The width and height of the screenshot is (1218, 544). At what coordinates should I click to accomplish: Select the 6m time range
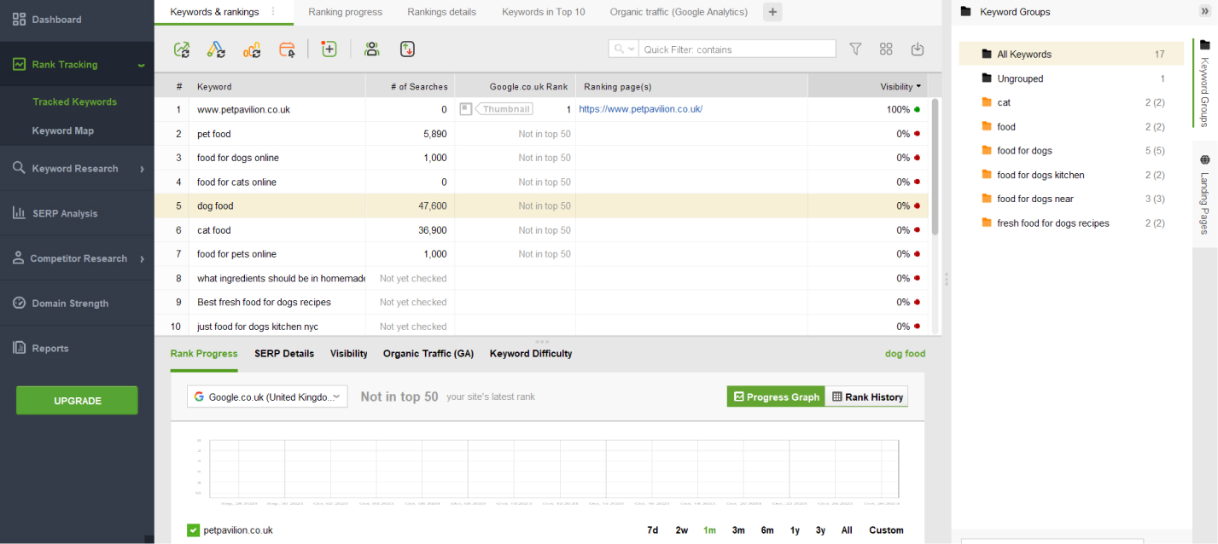[767, 530]
